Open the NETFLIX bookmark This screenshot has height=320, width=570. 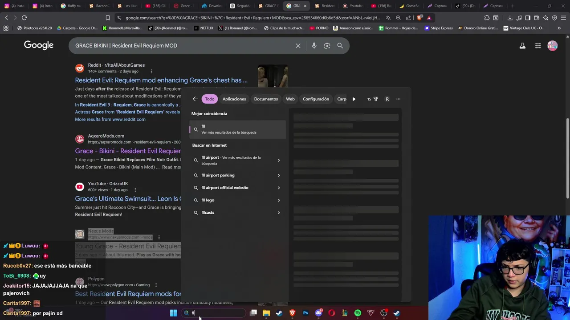coord(204,28)
